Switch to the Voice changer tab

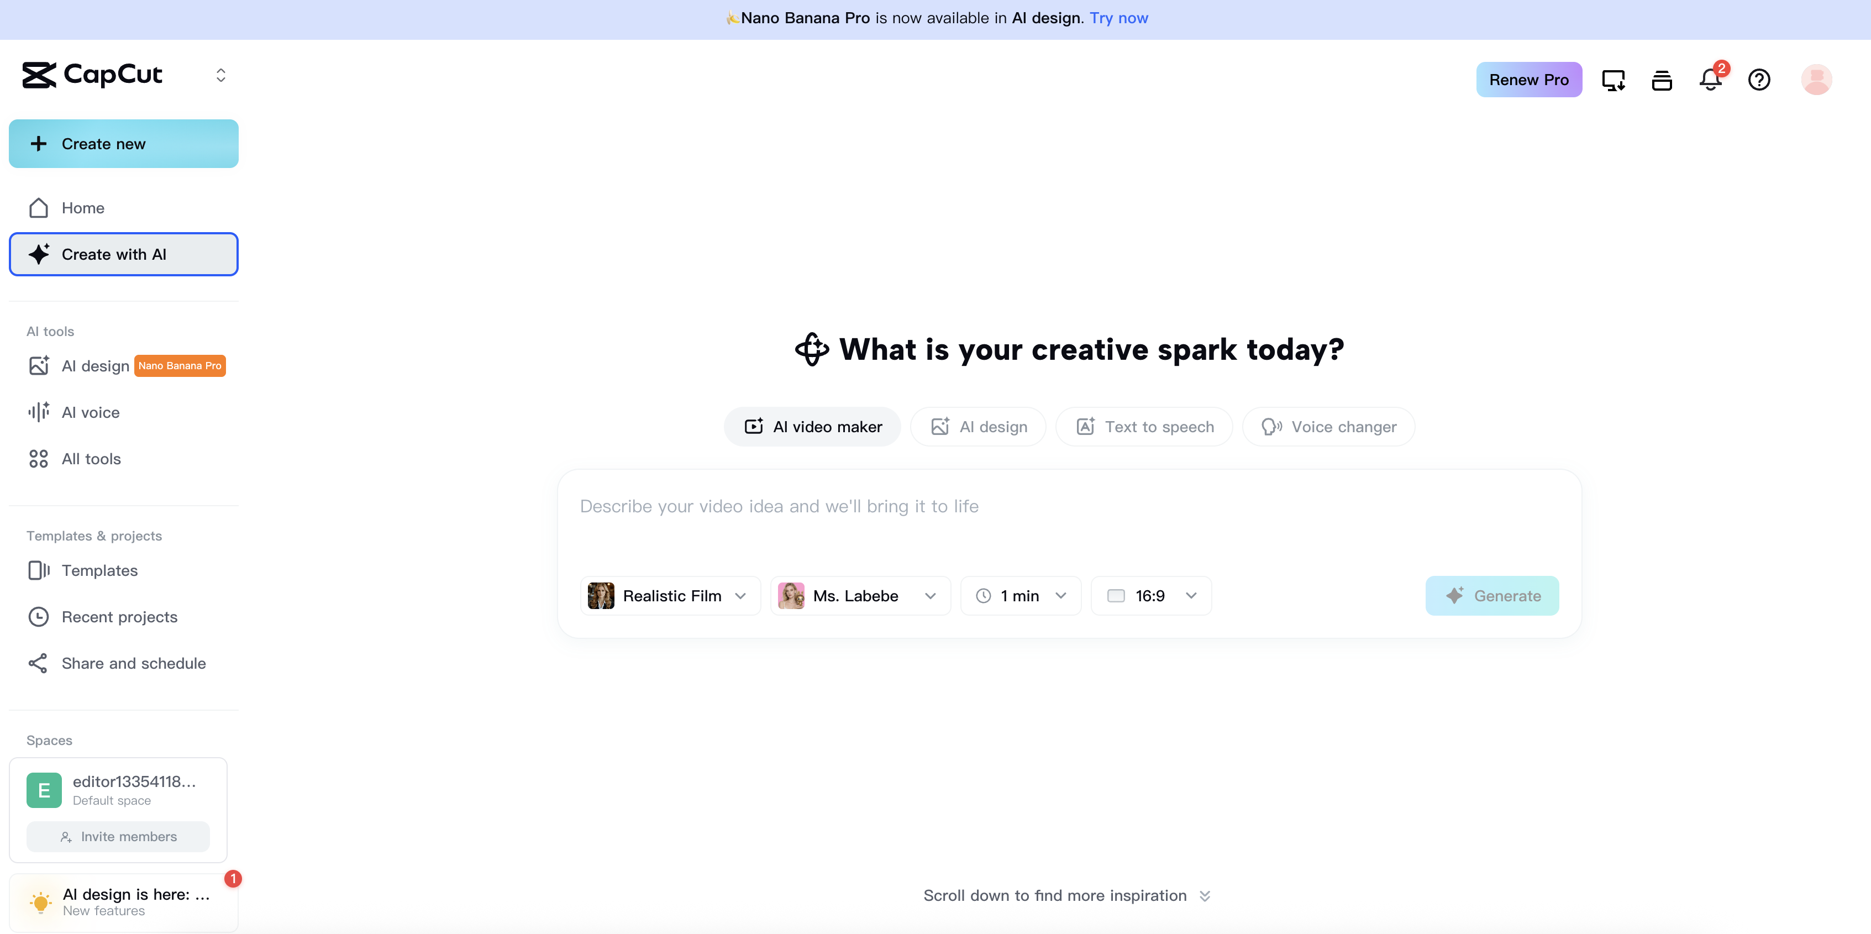(x=1328, y=426)
